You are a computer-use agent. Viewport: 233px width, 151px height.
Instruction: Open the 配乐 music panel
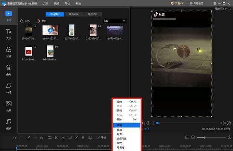click(x=9, y=124)
